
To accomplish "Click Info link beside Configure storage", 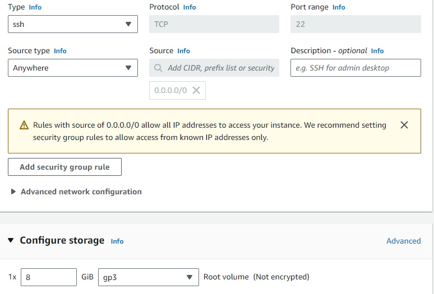I will [117, 241].
